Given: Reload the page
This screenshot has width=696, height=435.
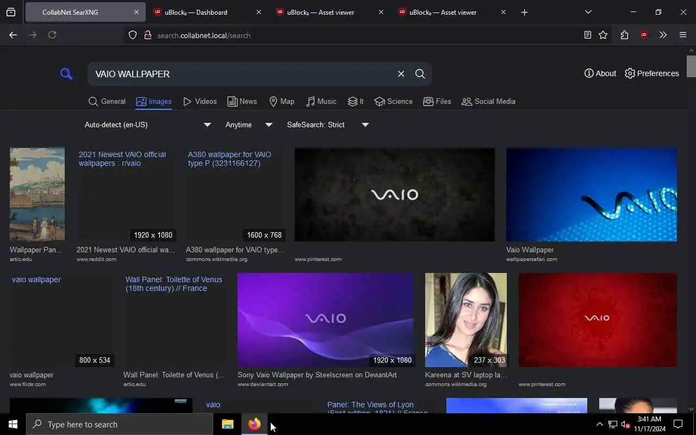Looking at the screenshot, I should (52, 35).
